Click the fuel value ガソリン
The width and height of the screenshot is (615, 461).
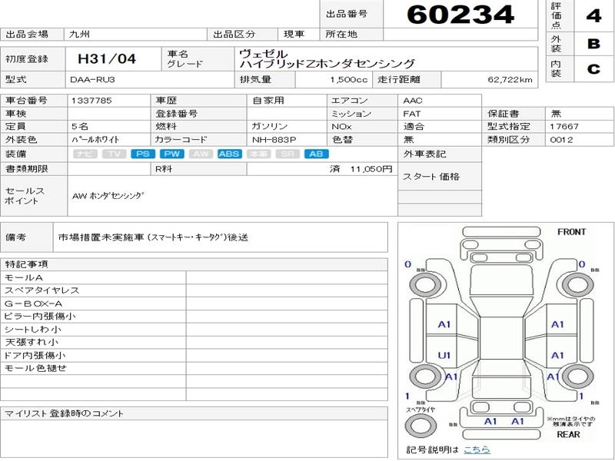(x=270, y=127)
